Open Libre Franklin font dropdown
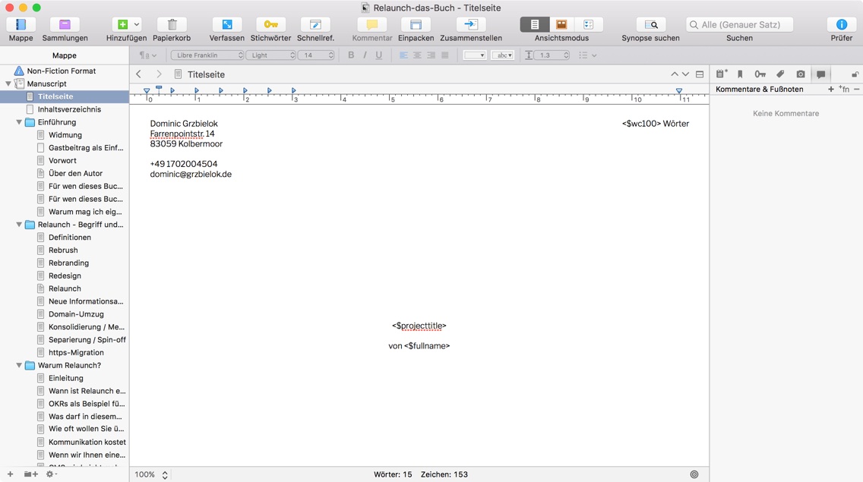This screenshot has width=863, height=482. pos(207,55)
